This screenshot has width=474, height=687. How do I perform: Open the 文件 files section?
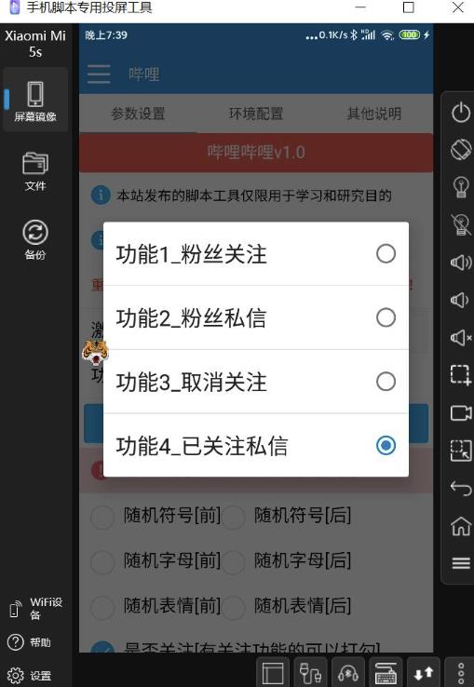tap(35, 171)
